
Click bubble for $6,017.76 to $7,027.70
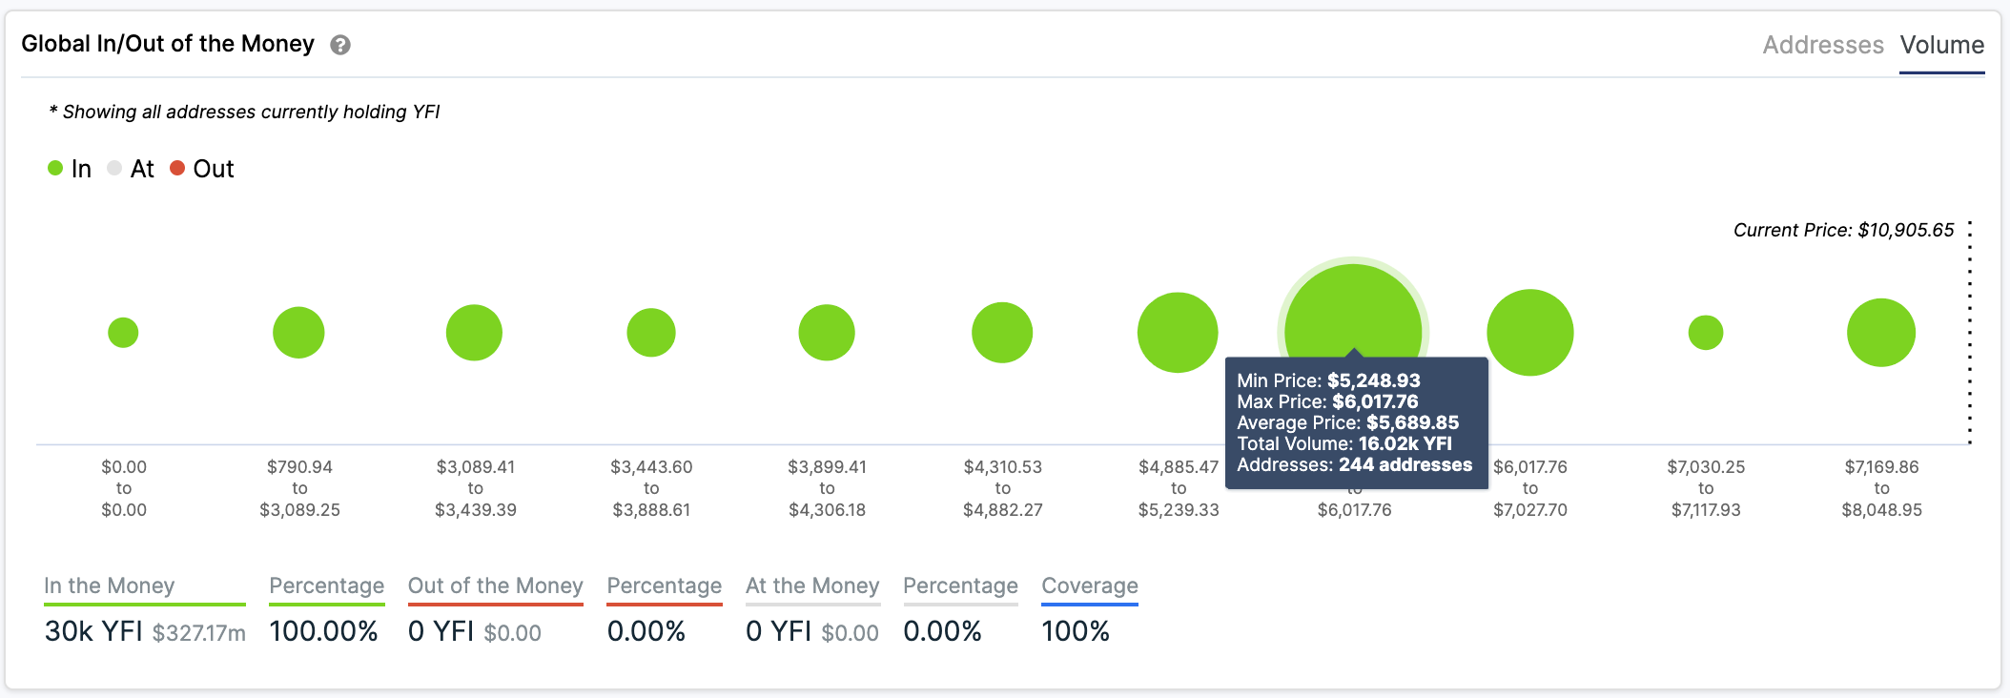(x=1530, y=333)
